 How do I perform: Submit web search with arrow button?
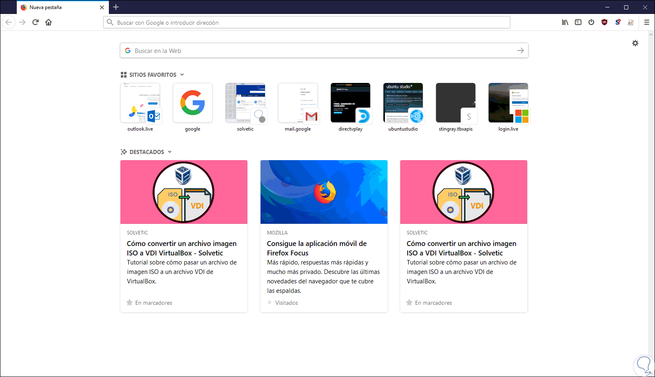pos(521,51)
